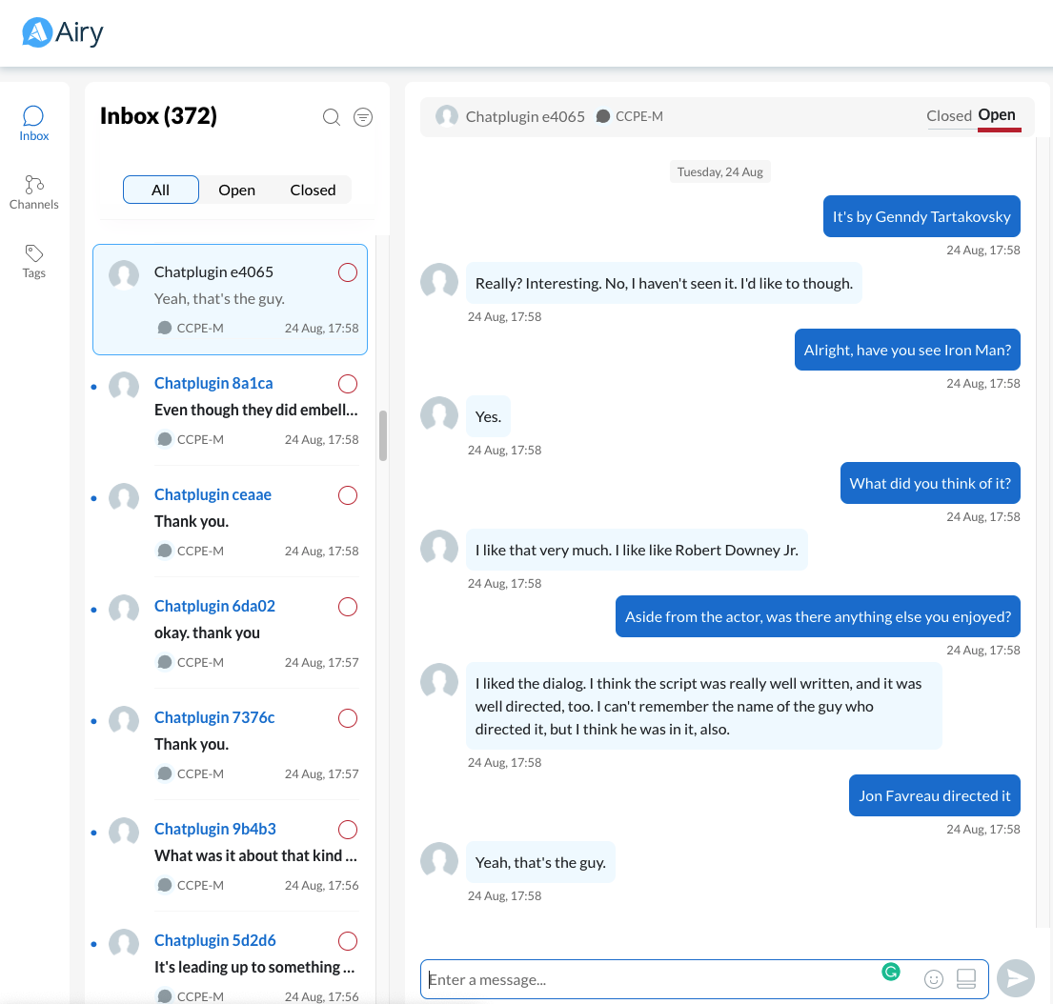
Task: Click the search conversations magnifier icon
Action: (x=332, y=117)
